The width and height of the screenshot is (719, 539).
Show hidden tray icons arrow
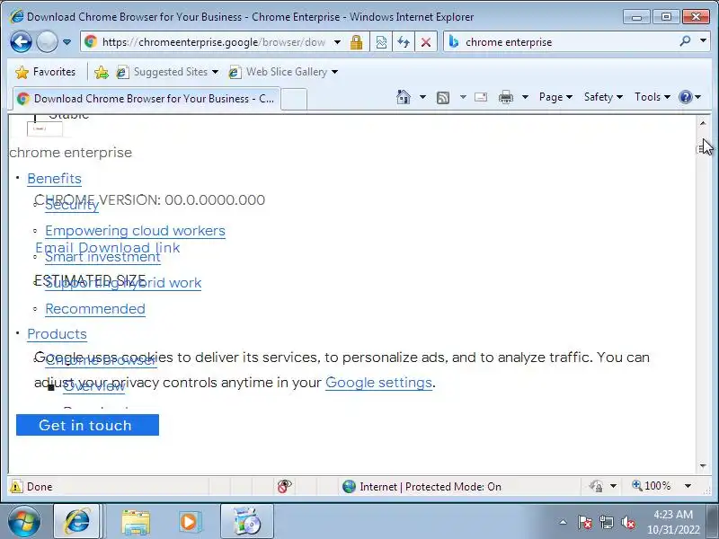[564, 522]
